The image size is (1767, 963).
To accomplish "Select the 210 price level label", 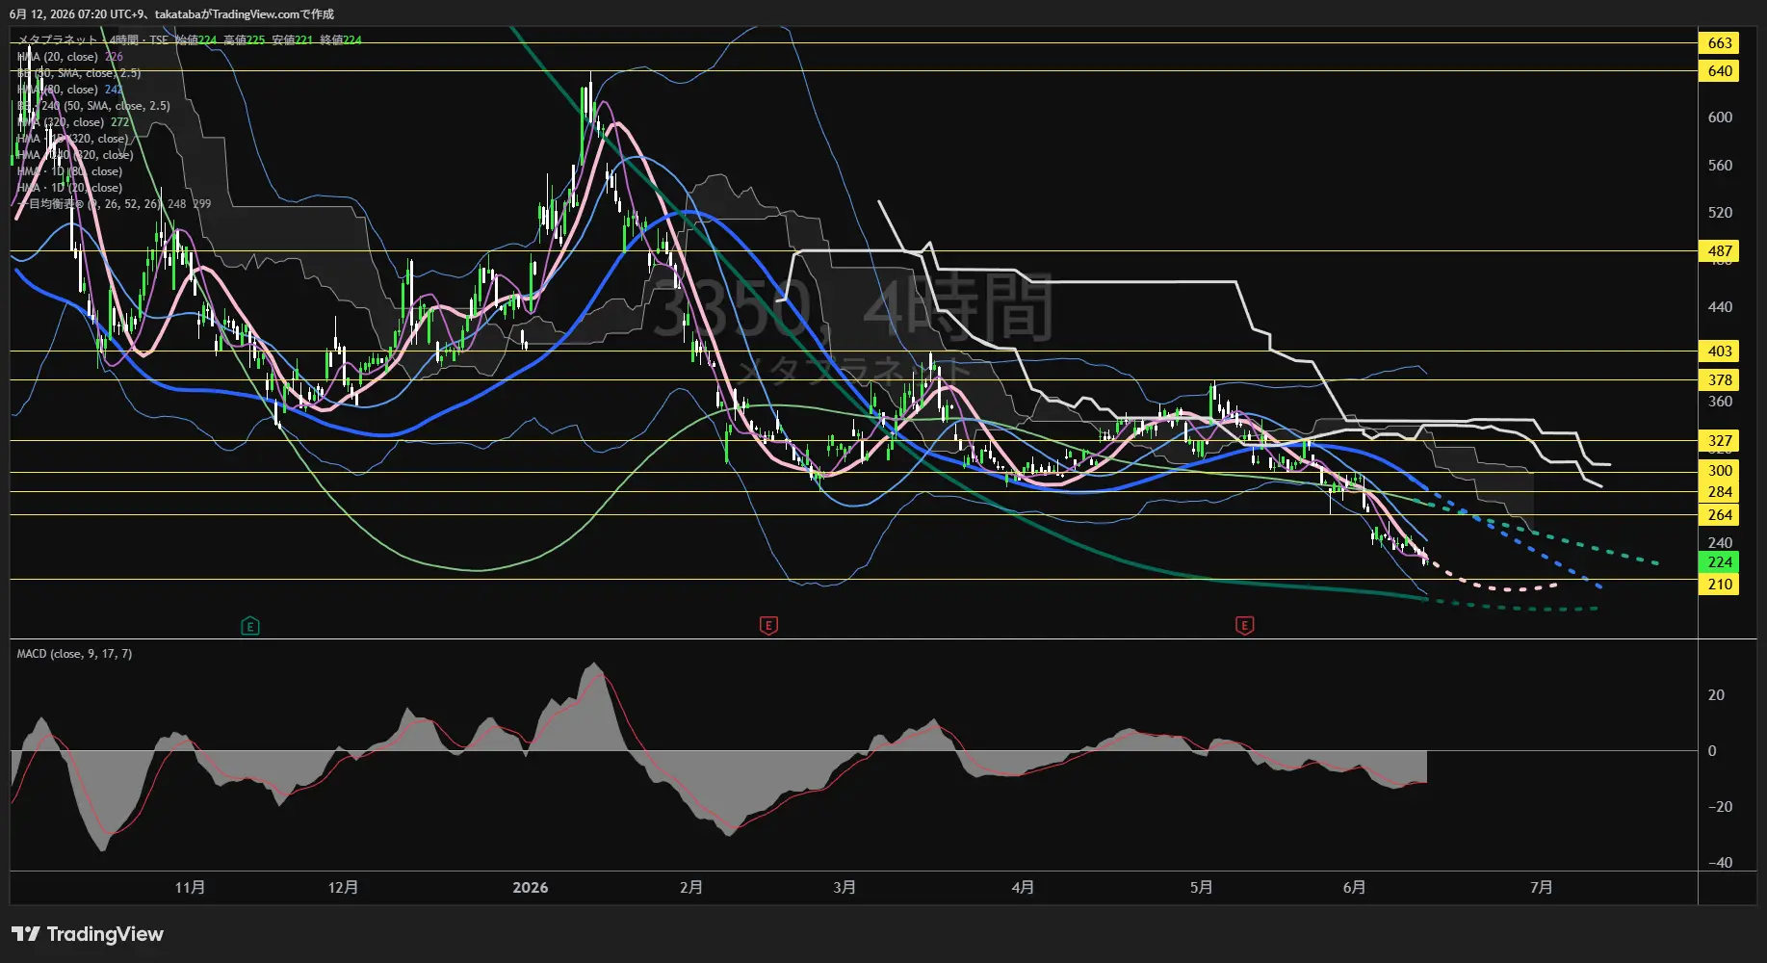I will point(1719,584).
